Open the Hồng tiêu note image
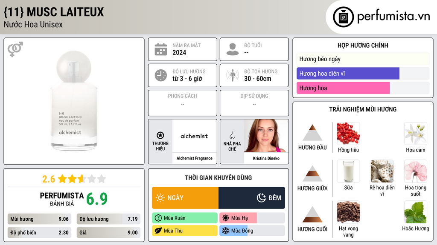The width and height of the screenshot is (437, 245). (x=348, y=134)
